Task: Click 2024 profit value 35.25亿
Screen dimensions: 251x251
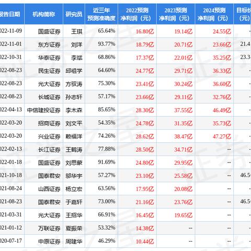Action: [222, 58]
